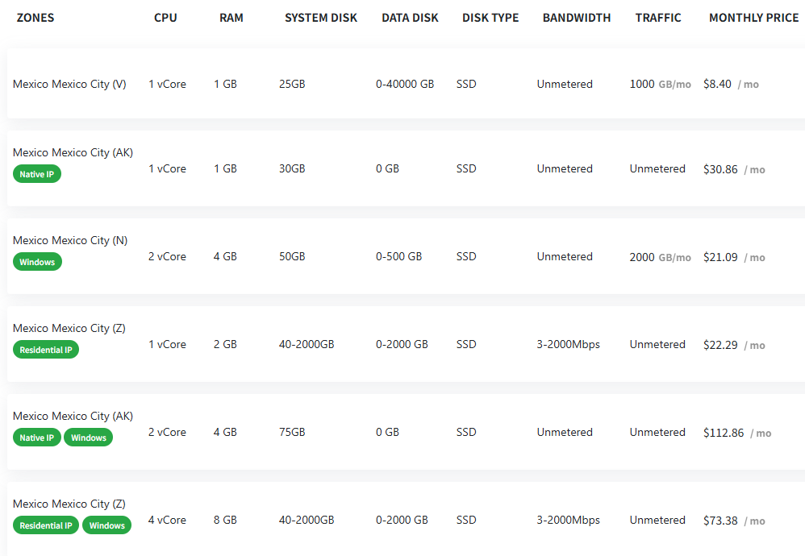Click the 2 GB RAM value
This screenshot has height=556, width=805.
click(x=225, y=344)
